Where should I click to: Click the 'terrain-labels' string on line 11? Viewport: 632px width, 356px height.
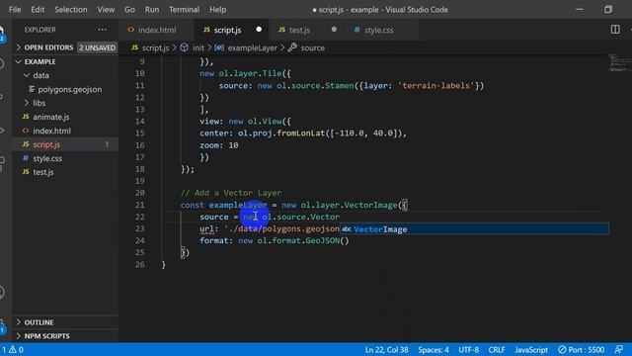(x=436, y=86)
